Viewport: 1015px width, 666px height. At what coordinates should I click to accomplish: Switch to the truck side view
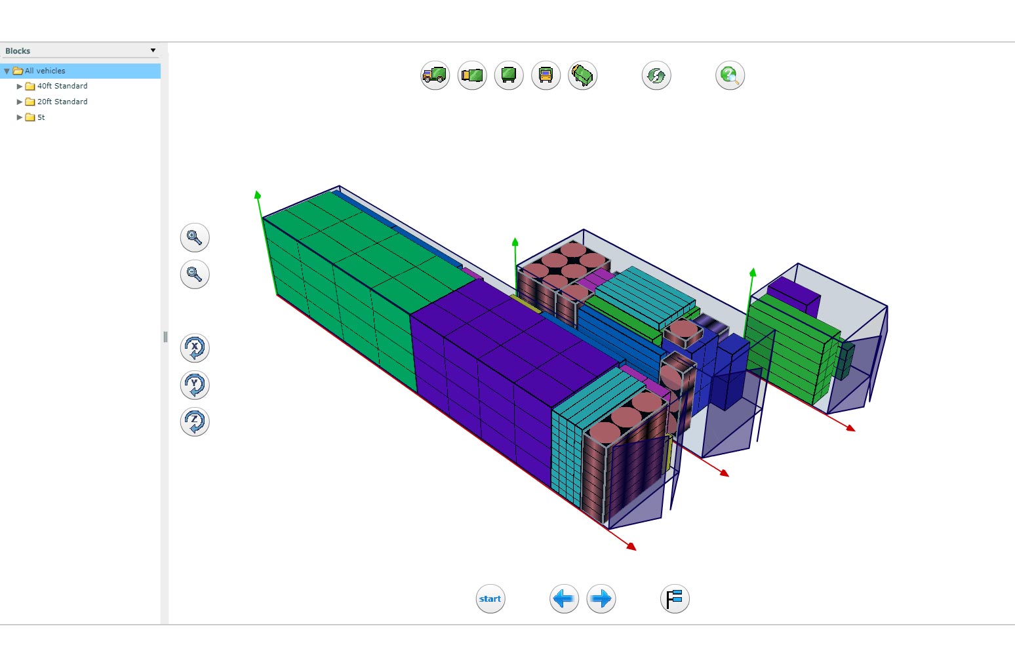tap(435, 75)
